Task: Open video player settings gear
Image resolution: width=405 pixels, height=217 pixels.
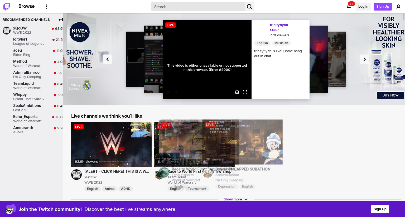Action: (237, 92)
